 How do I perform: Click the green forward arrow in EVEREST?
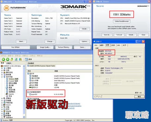(x=8, y=60)
